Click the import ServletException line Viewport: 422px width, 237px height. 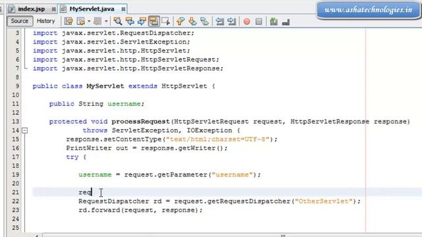click(111, 42)
